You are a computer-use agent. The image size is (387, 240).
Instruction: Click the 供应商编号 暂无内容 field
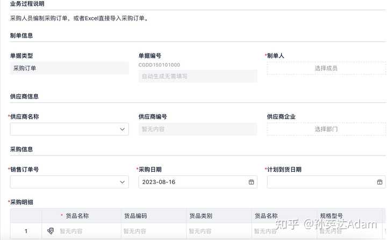tap(198, 129)
